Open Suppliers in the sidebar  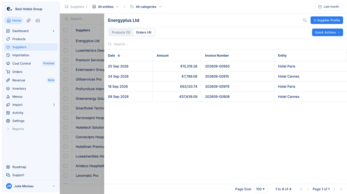[31, 47]
